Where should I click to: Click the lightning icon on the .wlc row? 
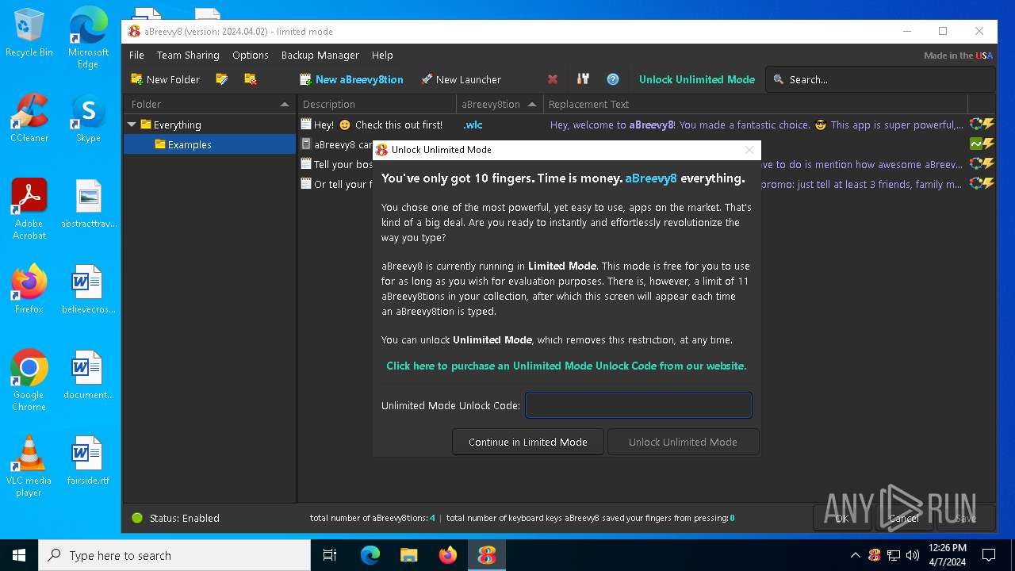pyautogui.click(x=988, y=125)
